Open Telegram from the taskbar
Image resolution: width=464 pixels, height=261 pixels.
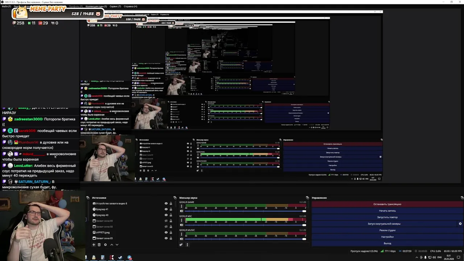pyautogui.click(x=129, y=258)
